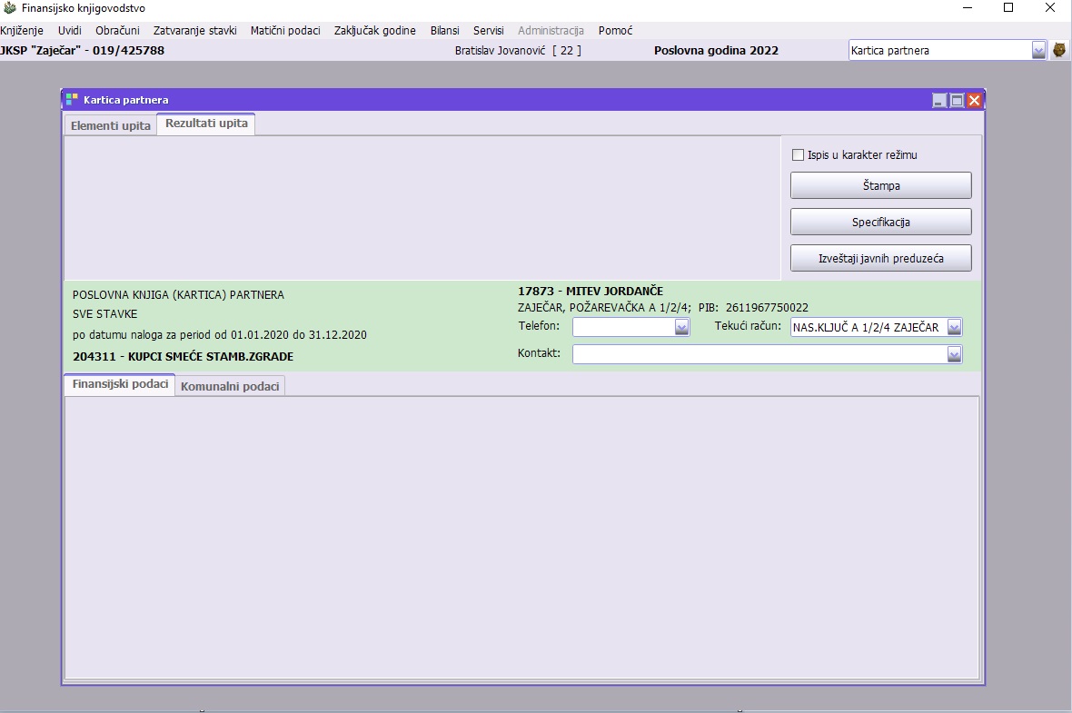Click the Specifikacija button
This screenshot has width=1072, height=713.
pyautogui.click(x=880, y=223)
